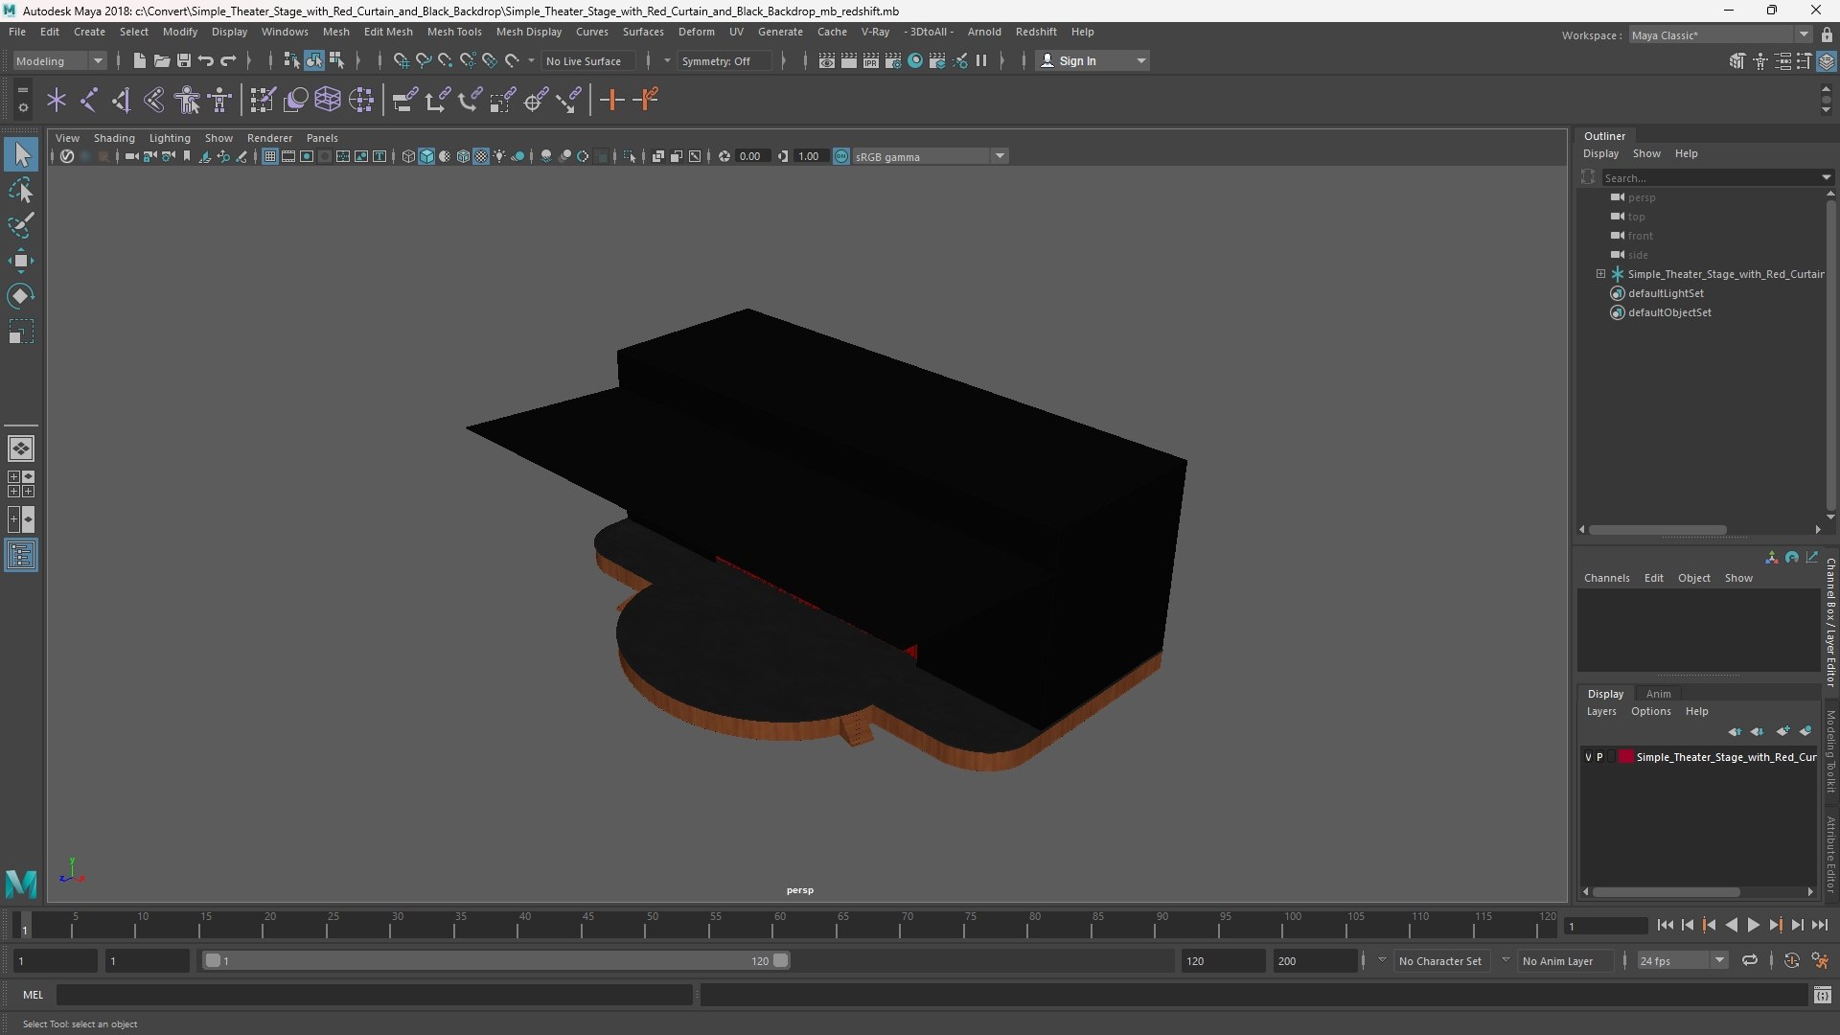The image size is (1840, 1035).
Task: Open the Deform menu
Action: (x=696, y=32)
